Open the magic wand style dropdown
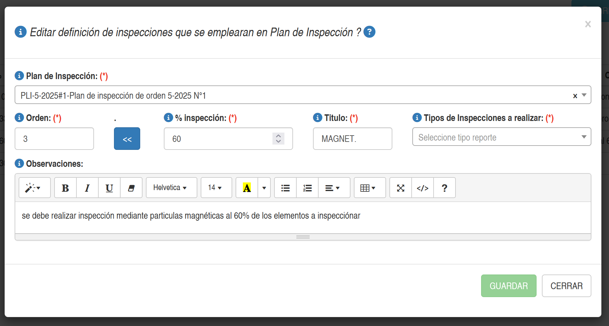Screen dimensions: 609x326 35,188
